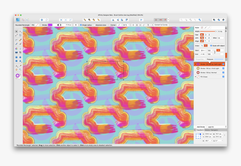The height and width of the screenshot is (166, 241).
Task: Expand the snapping options dropdown arrow
Action: pos(168,20)
